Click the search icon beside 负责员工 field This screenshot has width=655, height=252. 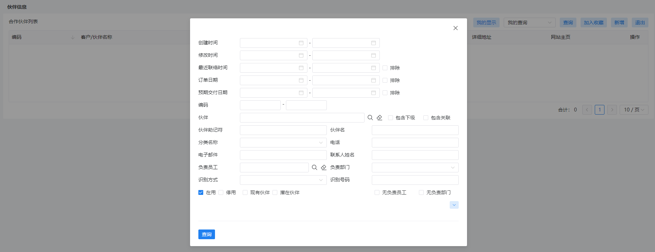[x=314, y=168]
